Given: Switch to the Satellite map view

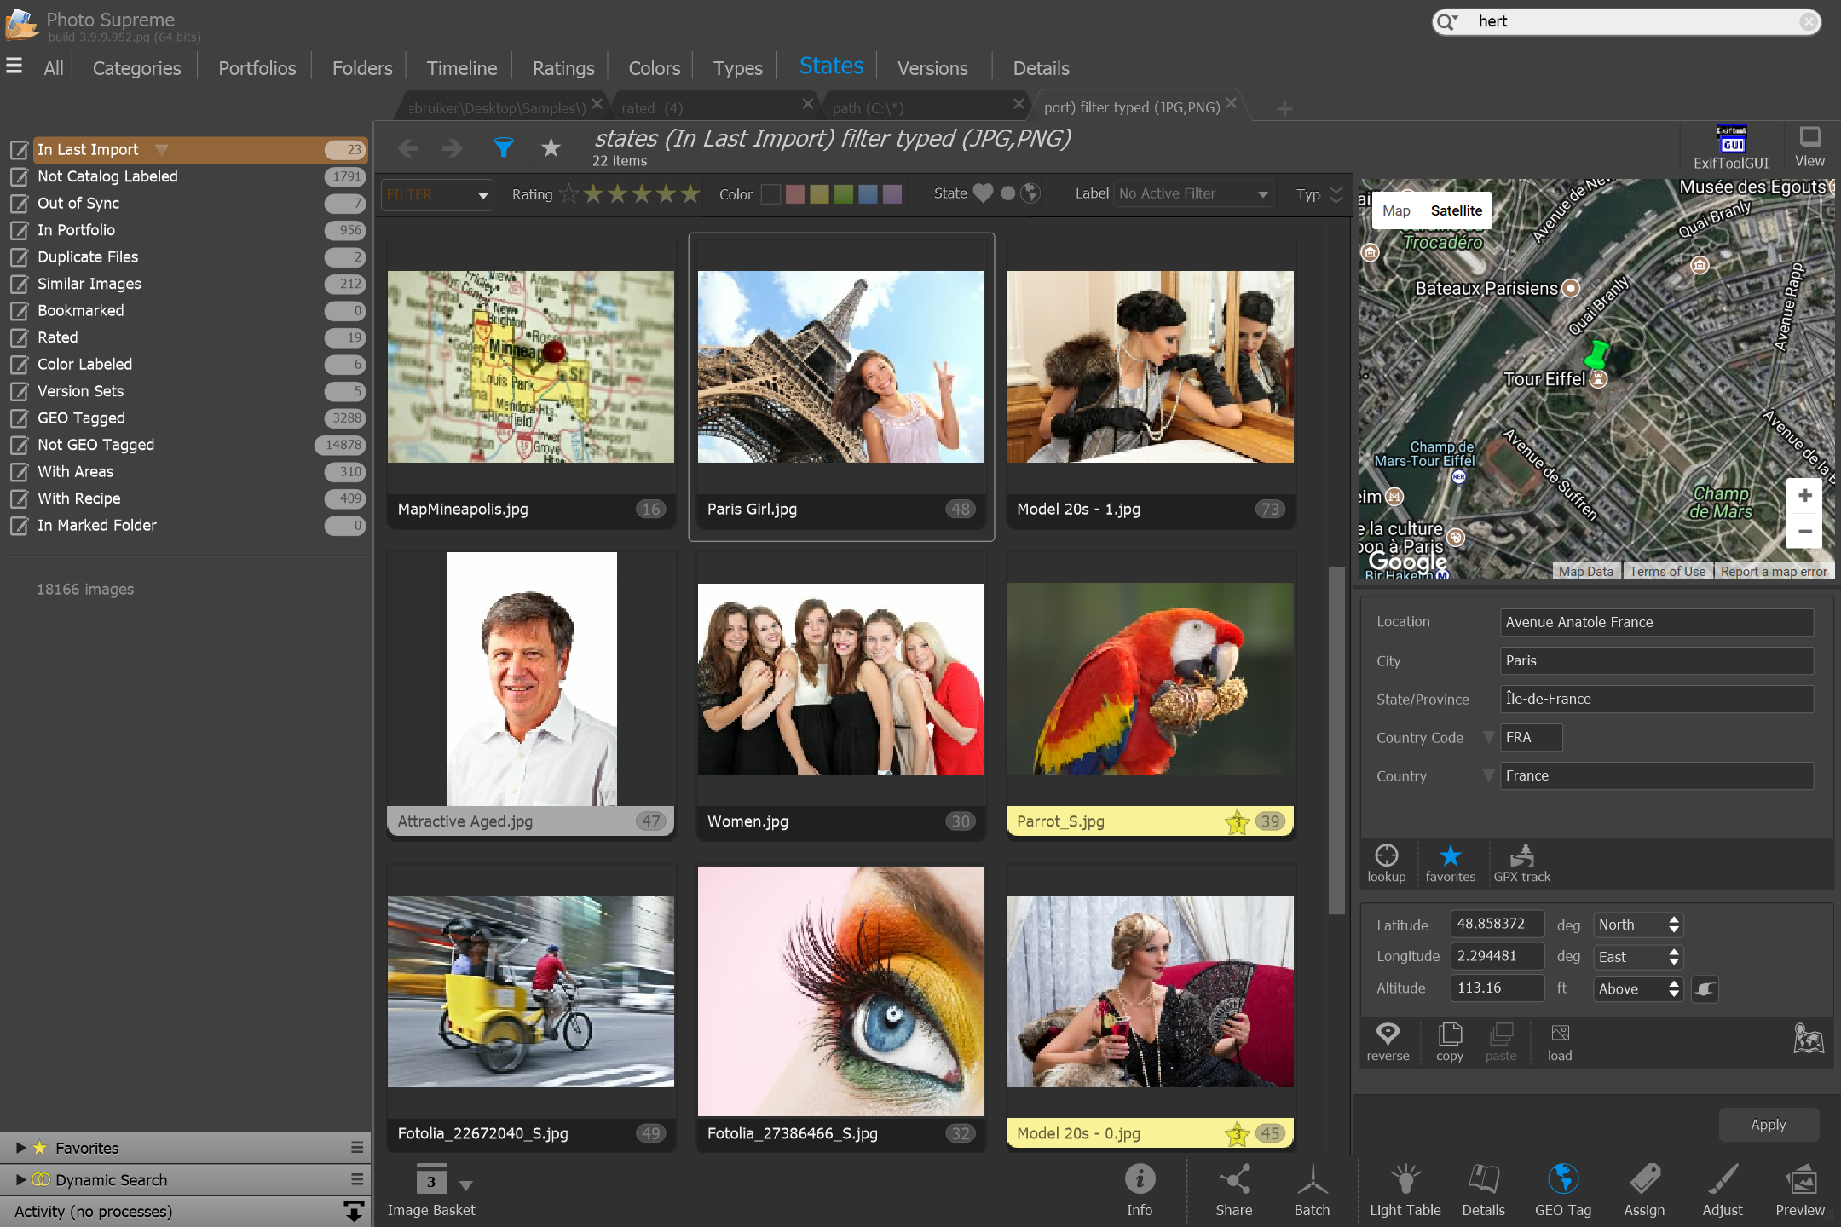Looking at the screenshot, I should [1456, 210].
